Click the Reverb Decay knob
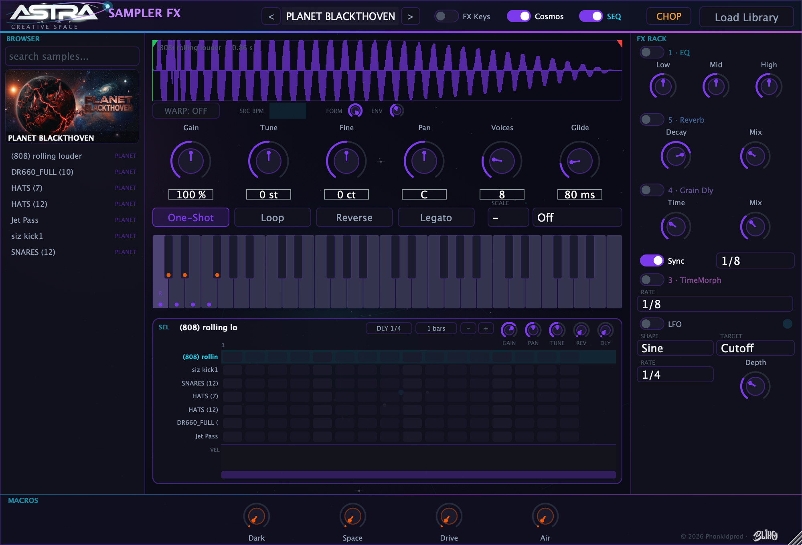The image size is (802, 545). pos(676,156)
